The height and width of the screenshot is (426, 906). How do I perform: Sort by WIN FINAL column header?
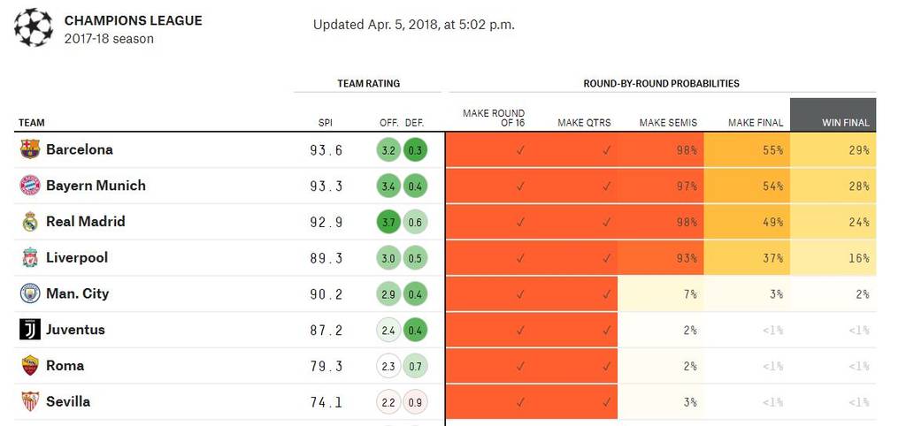pyautogui.click(x=845, y=123)
